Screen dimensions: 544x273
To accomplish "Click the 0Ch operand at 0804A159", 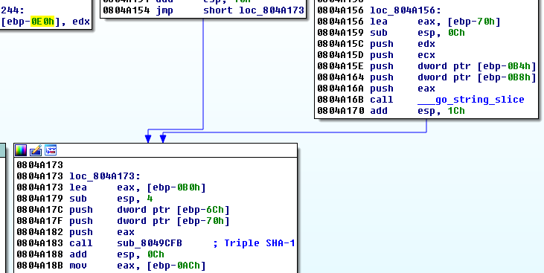I will pyautogui.click(x=456, y=33).
